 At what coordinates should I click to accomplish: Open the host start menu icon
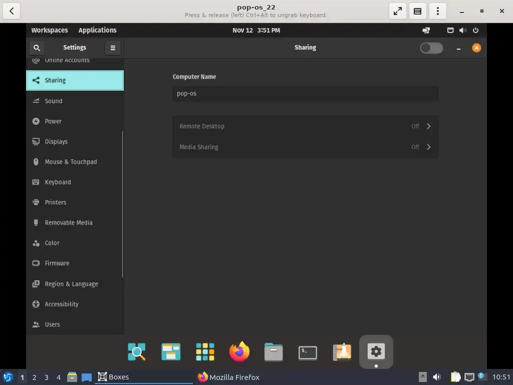[8, 377]
